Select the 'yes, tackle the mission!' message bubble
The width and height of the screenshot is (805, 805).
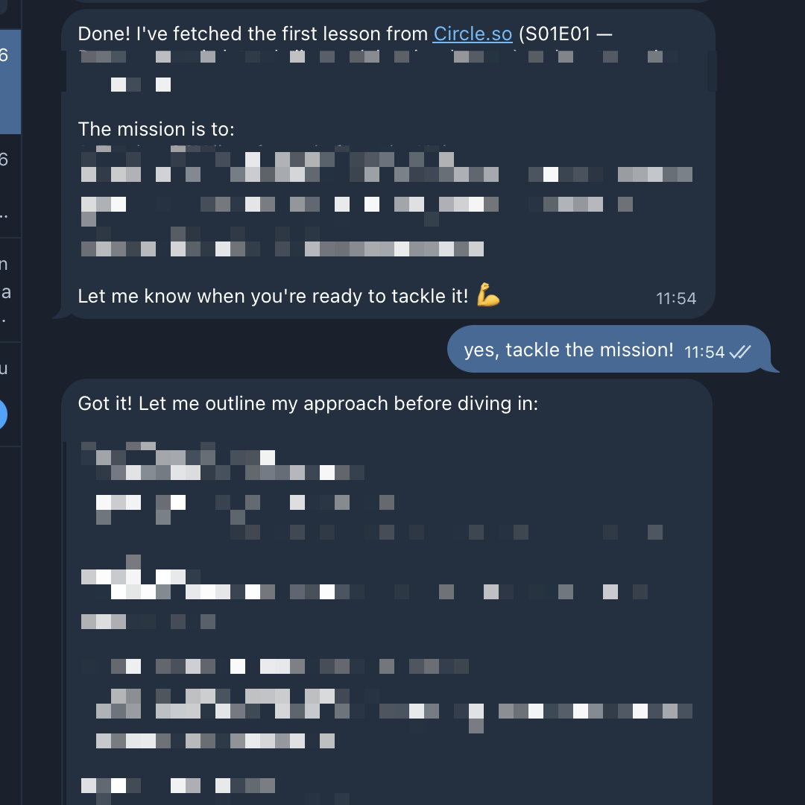point(608,349)
